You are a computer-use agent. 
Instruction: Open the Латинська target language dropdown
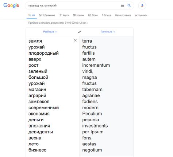point(108,32)
